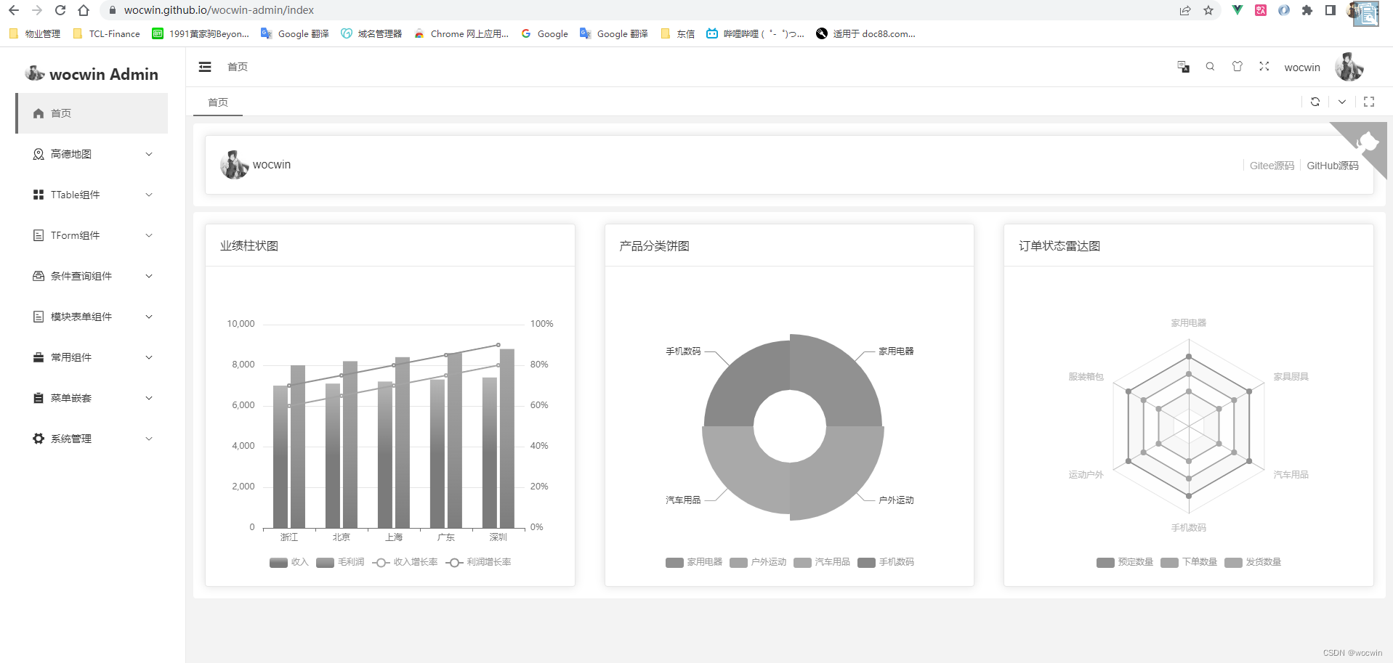This screenshot has width=1393, height=663.
Task: Select the 菜单嵌套 clipboard icon
Action: [x=39, y=398]
